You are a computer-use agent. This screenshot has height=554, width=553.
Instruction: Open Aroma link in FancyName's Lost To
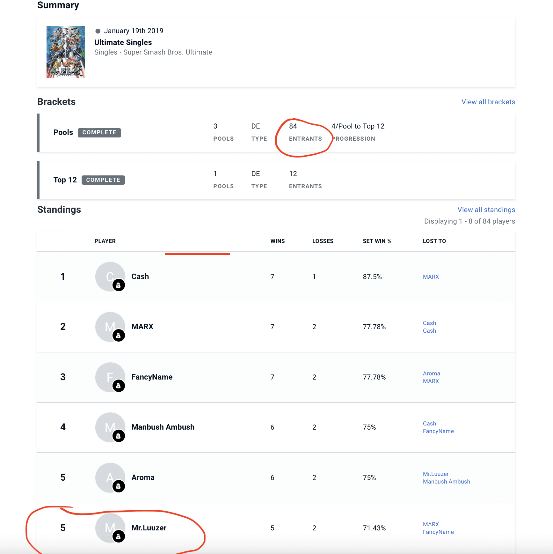[432, 373]
